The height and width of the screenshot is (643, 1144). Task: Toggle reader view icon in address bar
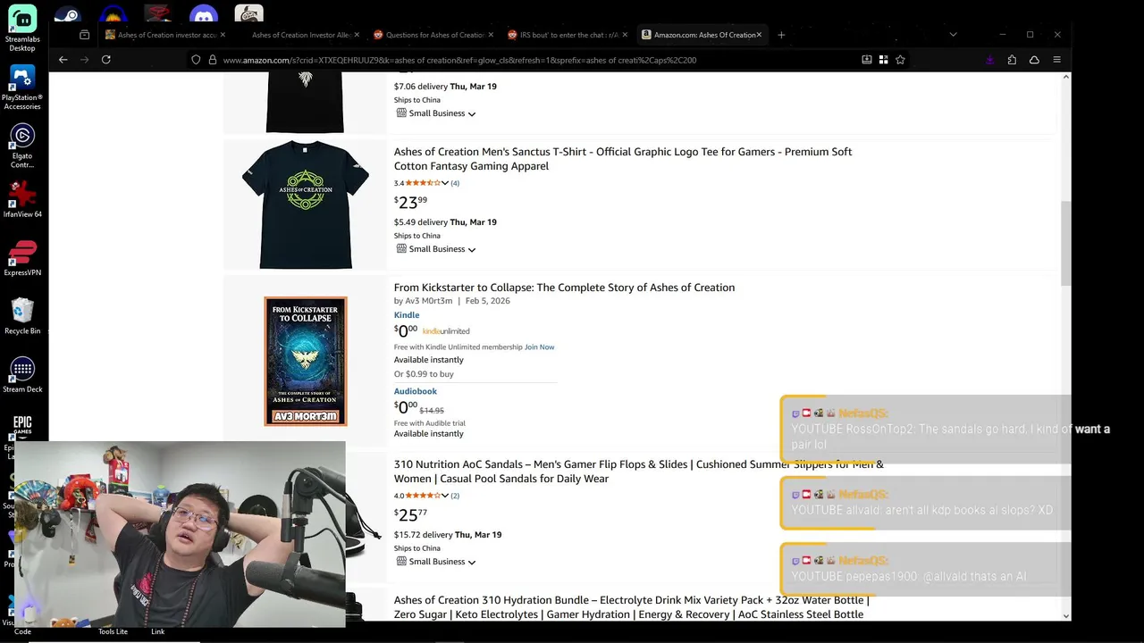(866, 60)
